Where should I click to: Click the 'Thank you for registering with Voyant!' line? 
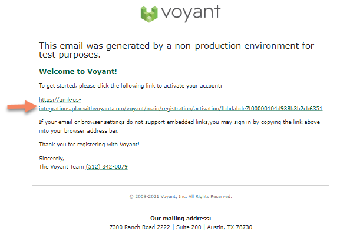pos(89,145)
